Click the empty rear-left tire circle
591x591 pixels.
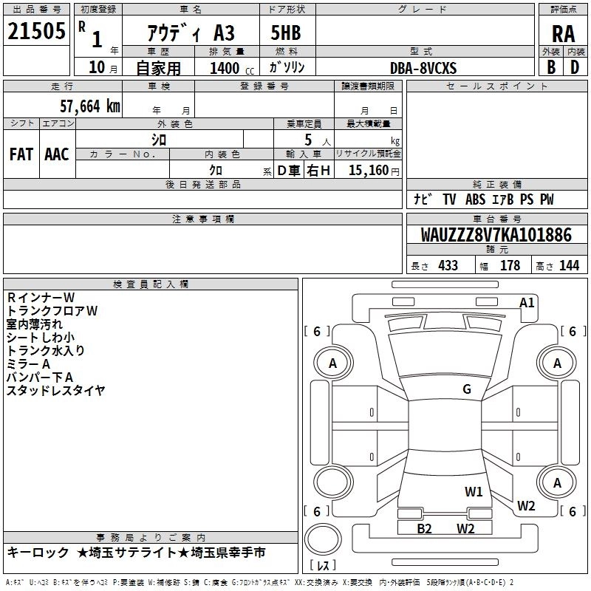[x=333, y=483]
